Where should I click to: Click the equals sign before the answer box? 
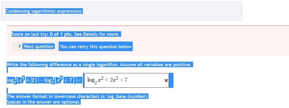(x=79, y=80)
